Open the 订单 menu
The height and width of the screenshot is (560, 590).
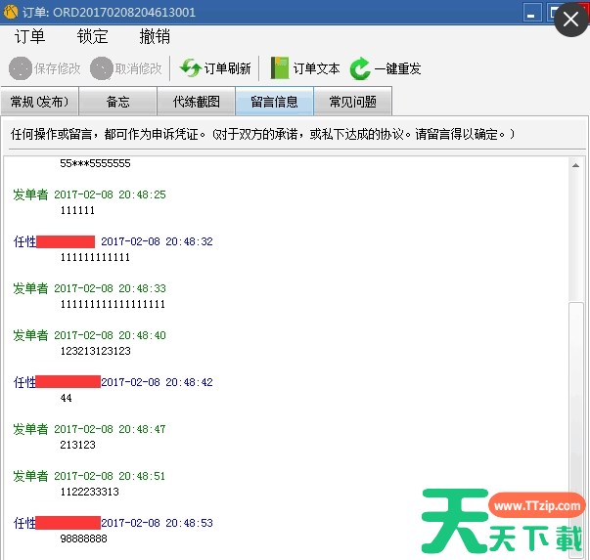(29, 37)
